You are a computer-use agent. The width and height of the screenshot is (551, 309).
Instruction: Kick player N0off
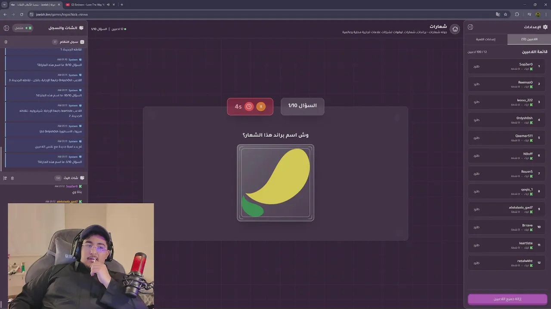(476, 155)
